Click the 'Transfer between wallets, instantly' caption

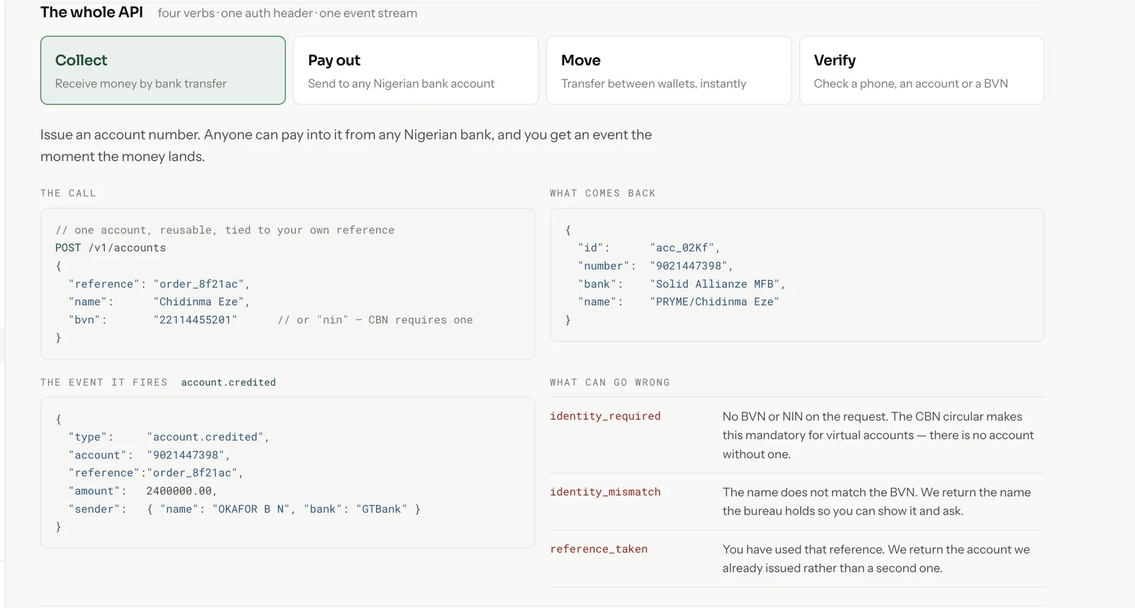pos(654,84)
